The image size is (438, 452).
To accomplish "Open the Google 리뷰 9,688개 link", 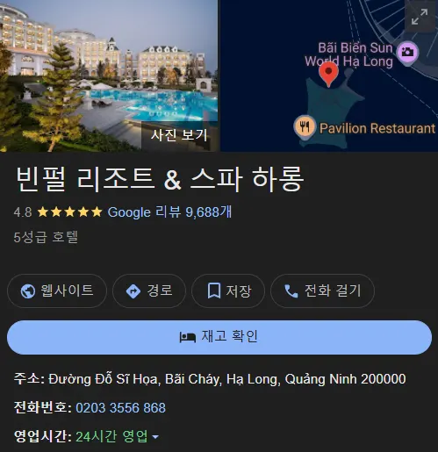I will [169, 212].
